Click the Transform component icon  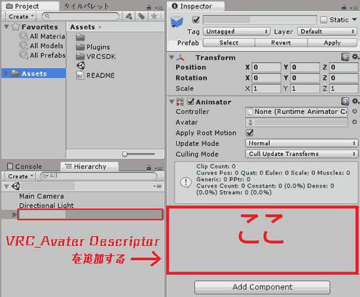coord(181,58)
